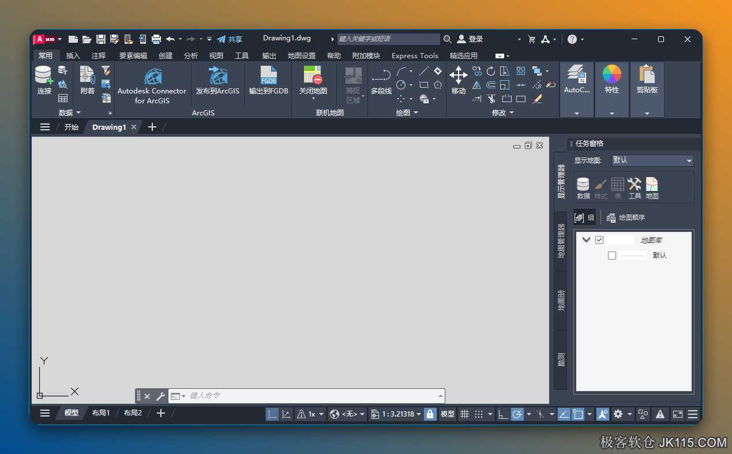The height and width of the screenshot is (454, 732).
Task: Select the Rectangle drawing tool
Action: pyautogui.click(x=423, y=85)
